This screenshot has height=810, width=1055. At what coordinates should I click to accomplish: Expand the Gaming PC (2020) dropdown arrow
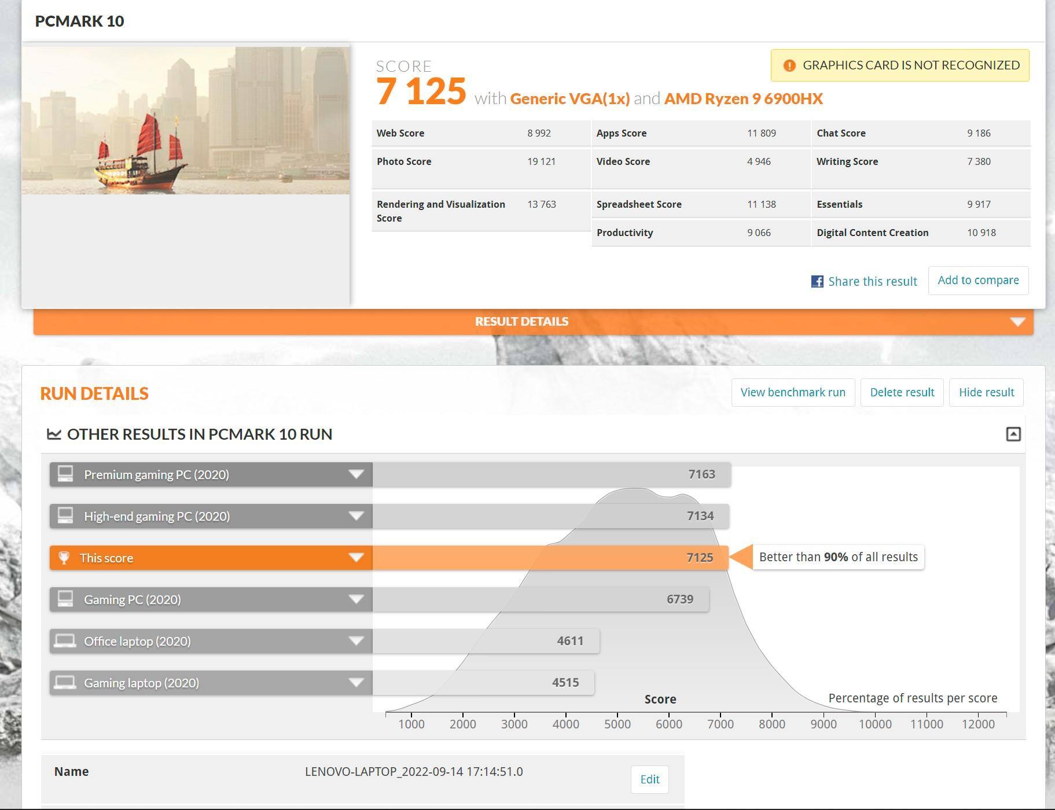point(356,599)
